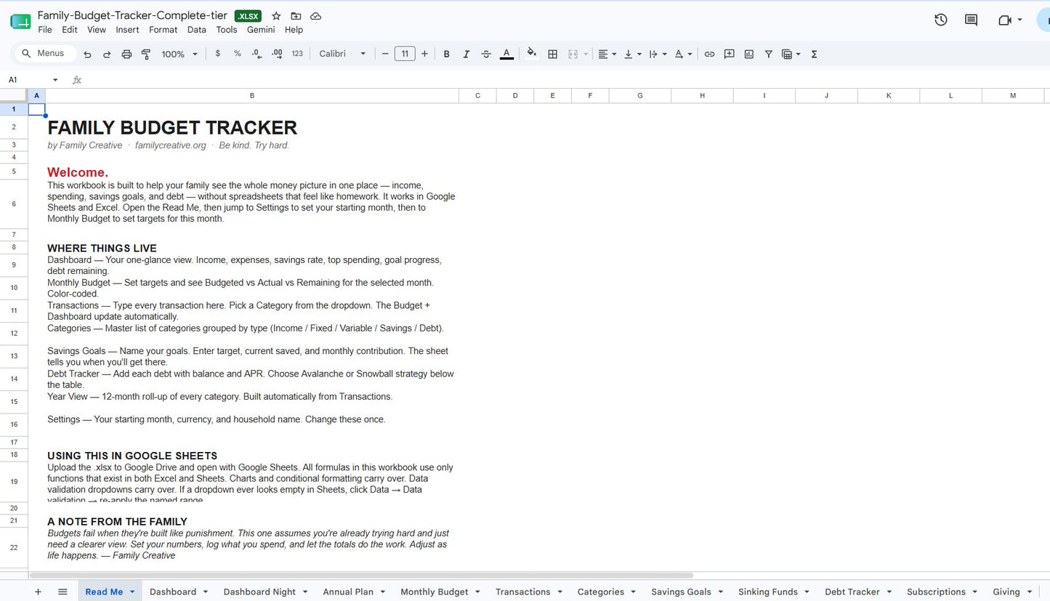
Task: Open the text color picker
Action: click(x=506, y=54)
